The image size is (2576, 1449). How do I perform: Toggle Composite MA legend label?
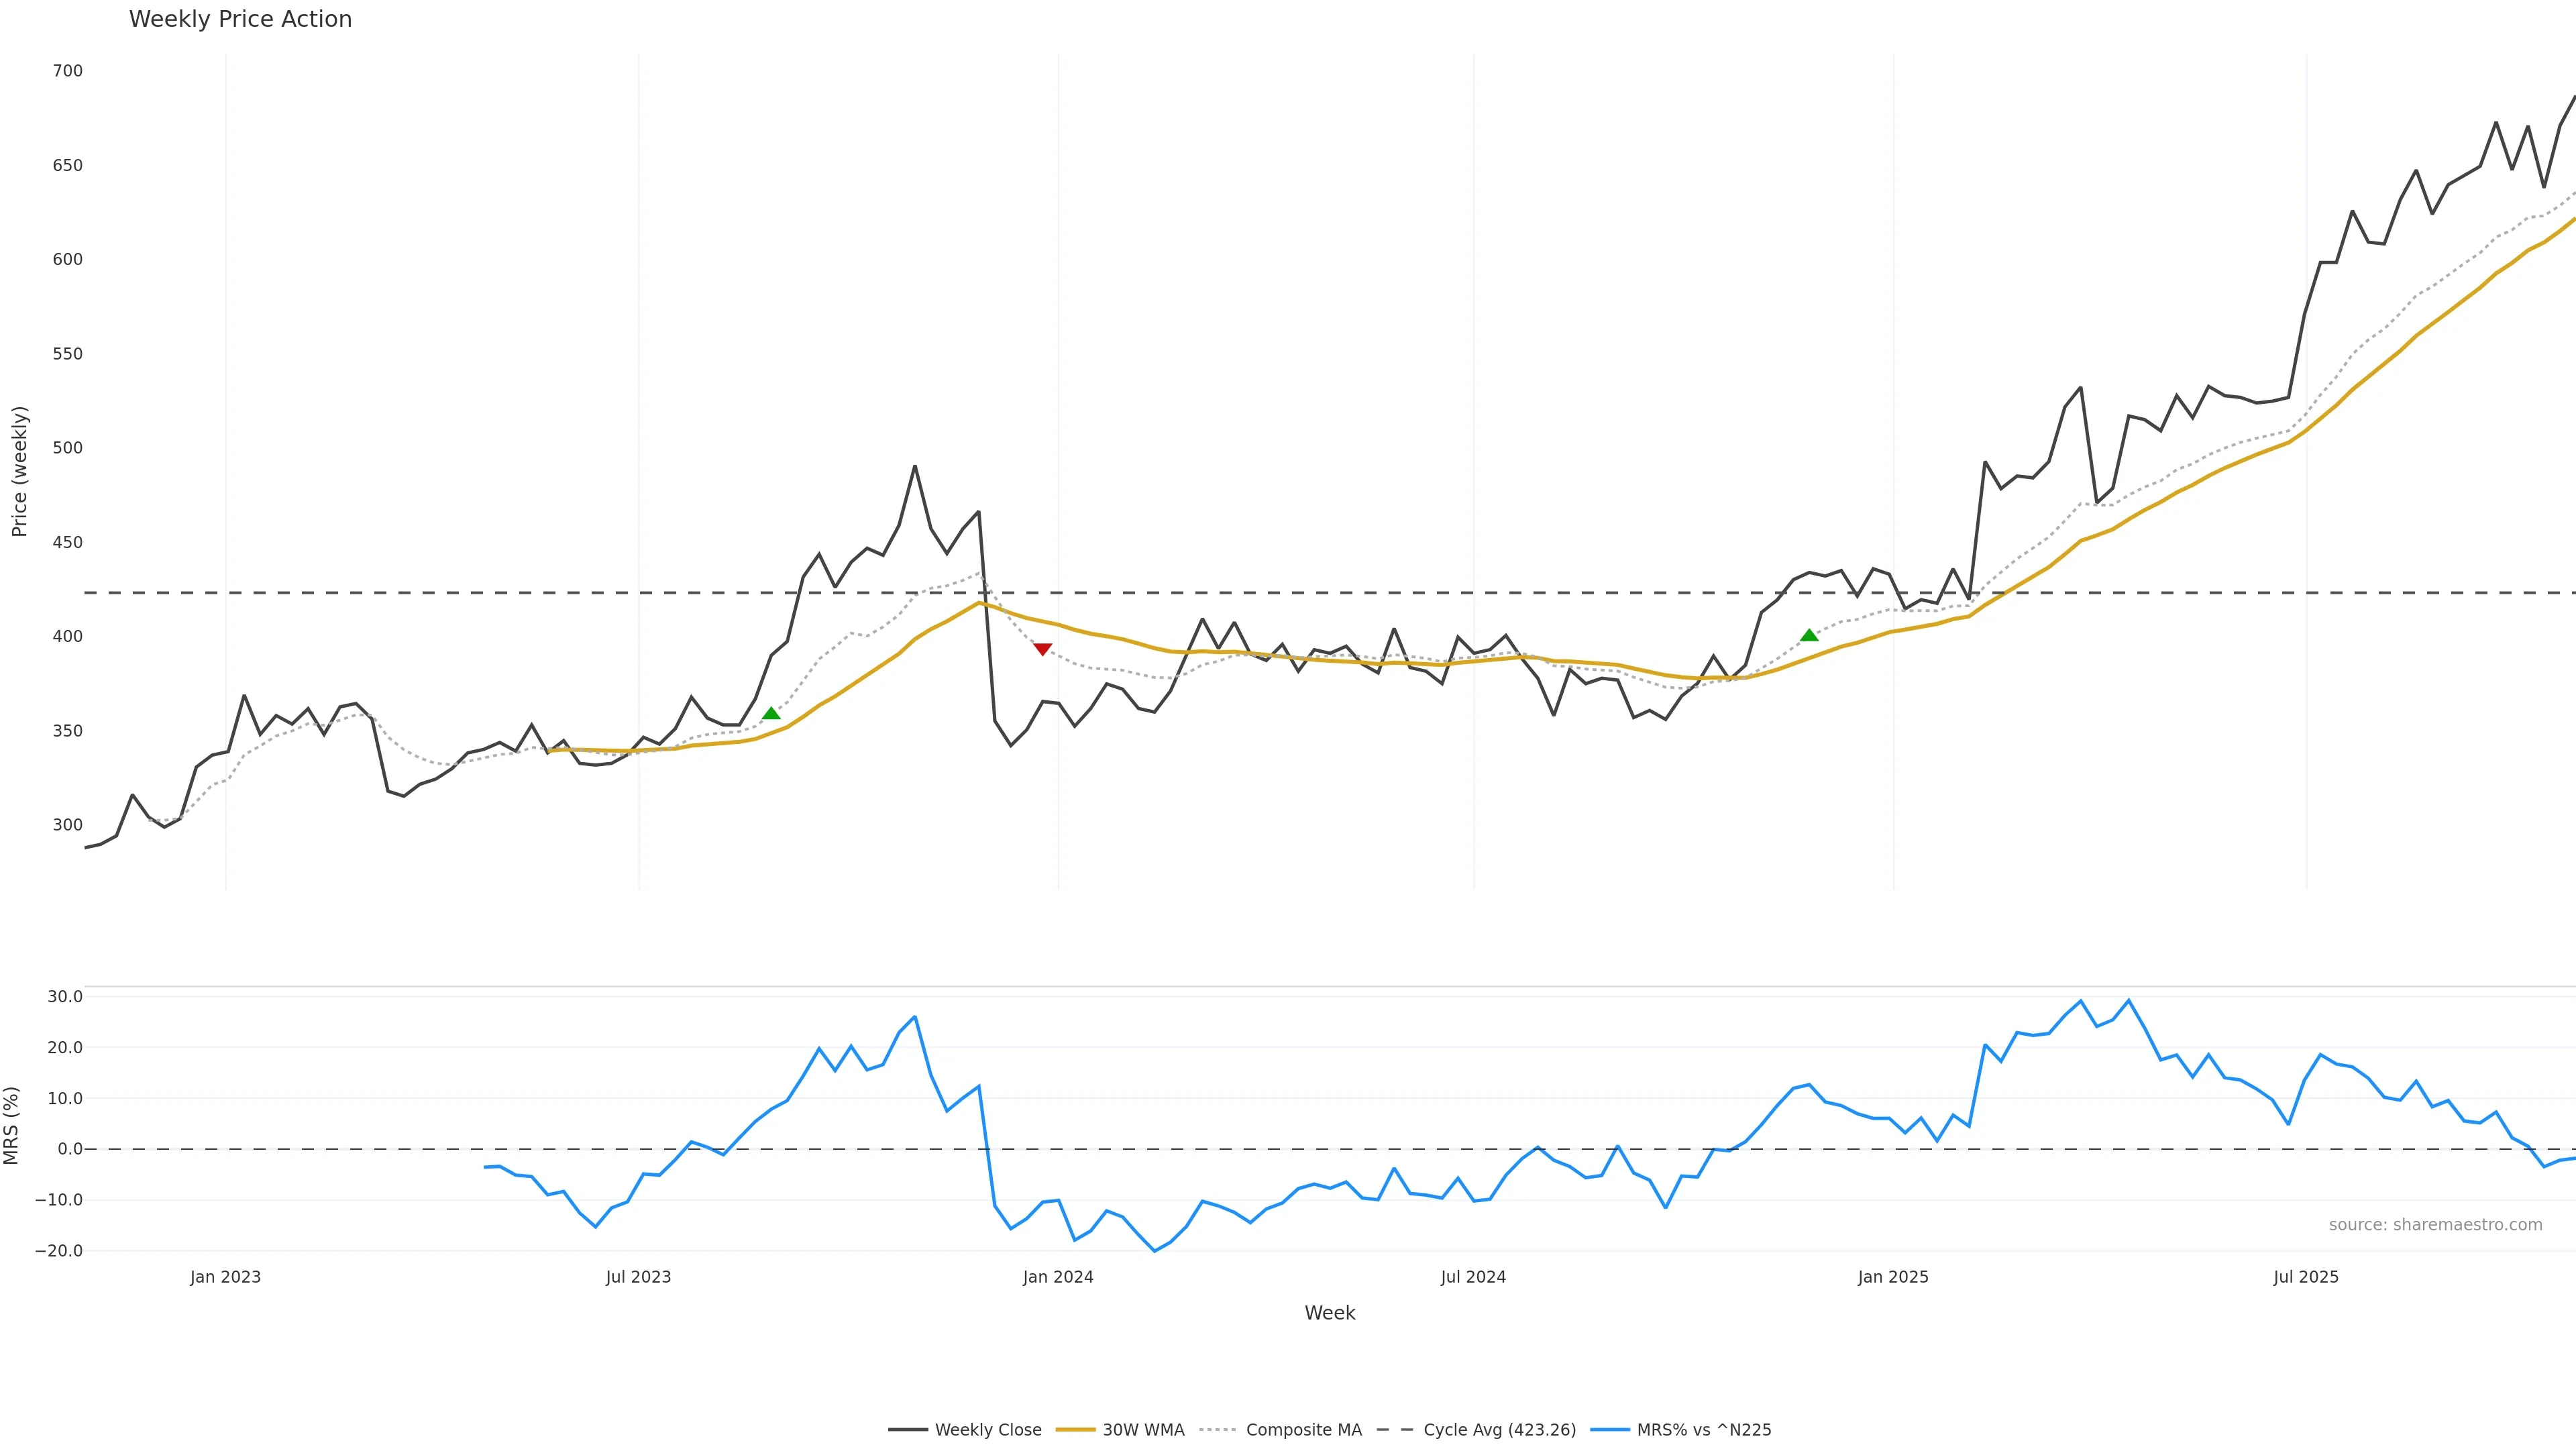point(1304,1430)
